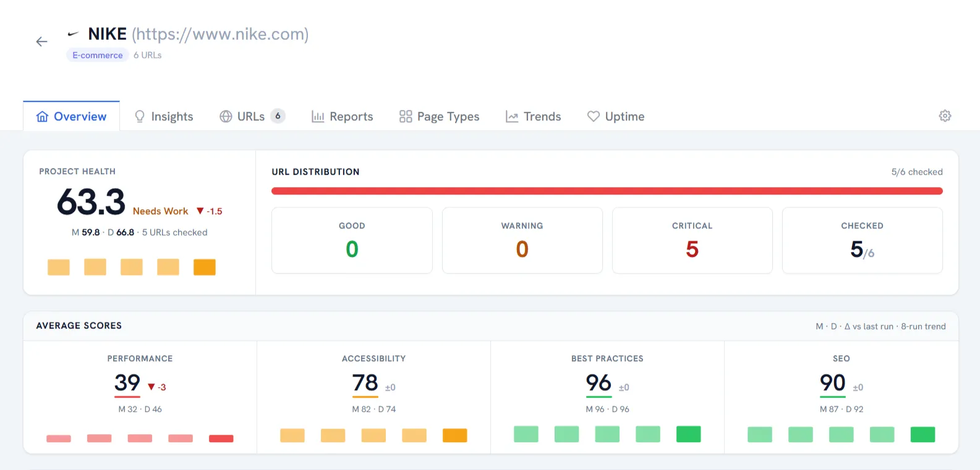Click the red down triangle beside Performance -3
Screen dimensions: 980x470
(151, 387)
